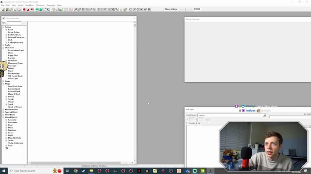Click the red circle toolbar icon
This screenshot has width=311, height=174.
tap(24, 10)
